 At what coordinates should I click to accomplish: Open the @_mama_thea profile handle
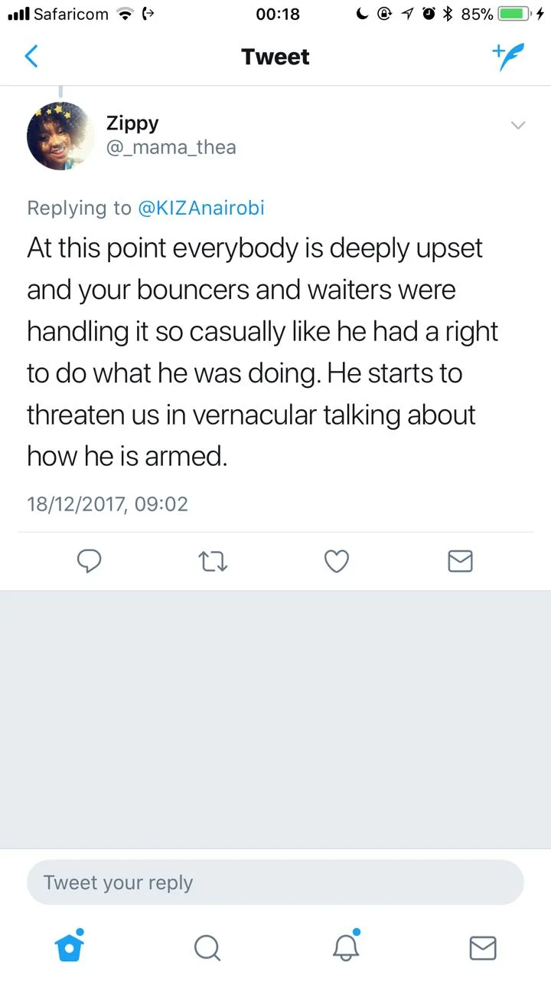pos(171,147)
